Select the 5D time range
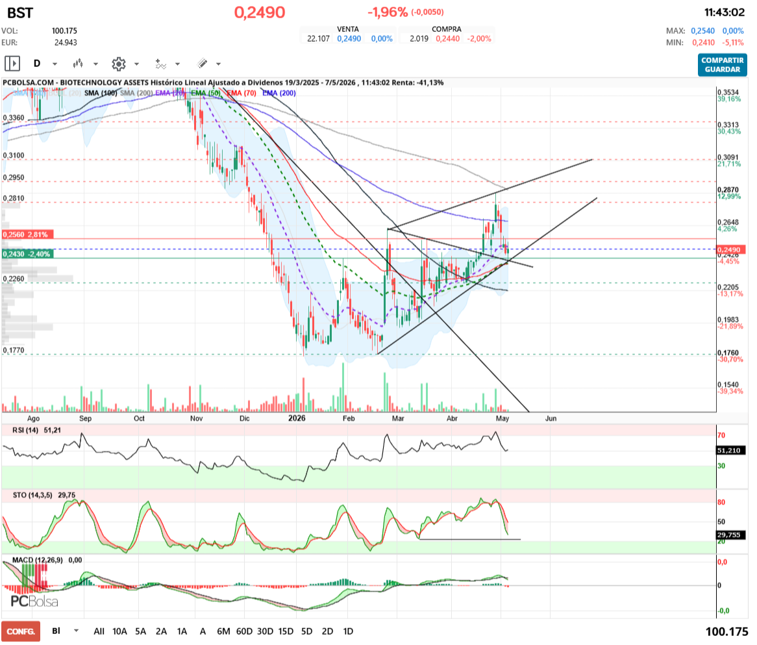 (306, 631)
